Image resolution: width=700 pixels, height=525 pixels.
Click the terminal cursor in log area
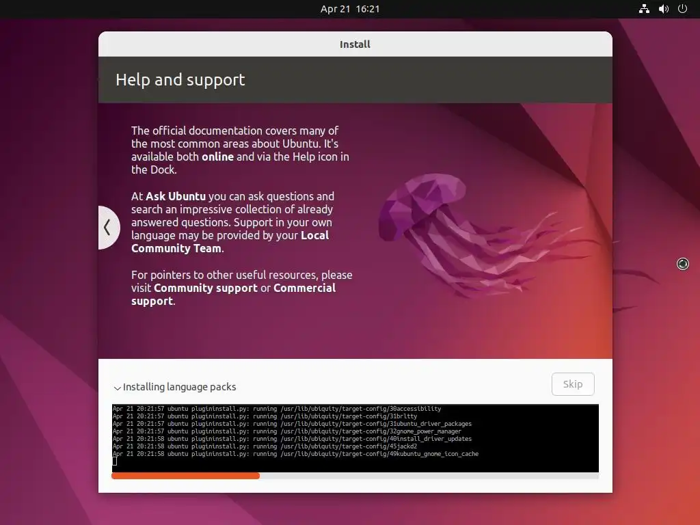(115, 461)
